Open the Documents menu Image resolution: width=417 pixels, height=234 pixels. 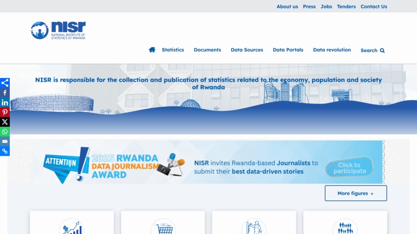[x=208, y=49]
